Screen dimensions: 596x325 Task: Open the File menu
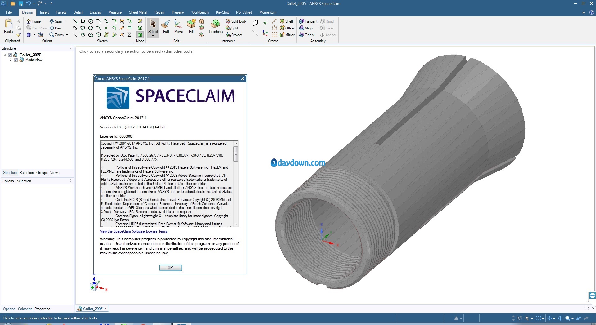pyautogui.click(x=9, y=12)
